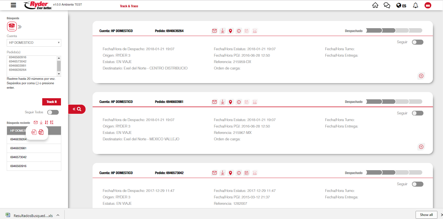This screenshot has height=219, width=443.
Task: Open map location pin for order 6946639264
Action: 230,31
